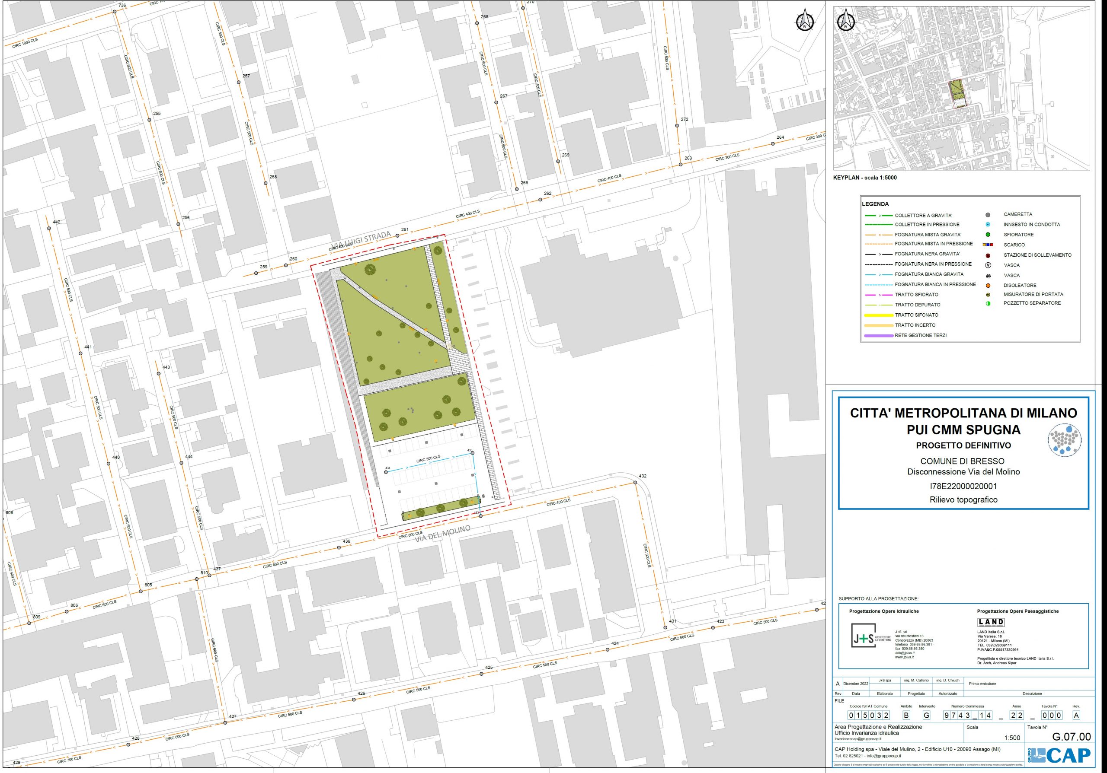Image resolution: width=1107 pixels, height=773 pixels.
Task: Click the green Sfioratore legend circle
Action: [x=988, y=235]
